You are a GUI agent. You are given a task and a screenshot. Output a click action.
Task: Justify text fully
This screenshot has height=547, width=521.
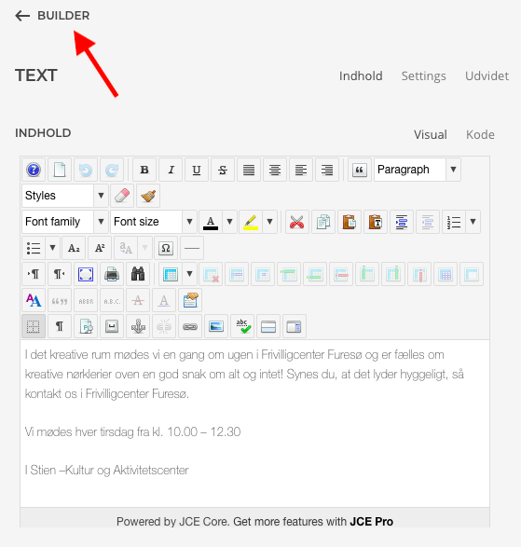[x=249, y=170]
